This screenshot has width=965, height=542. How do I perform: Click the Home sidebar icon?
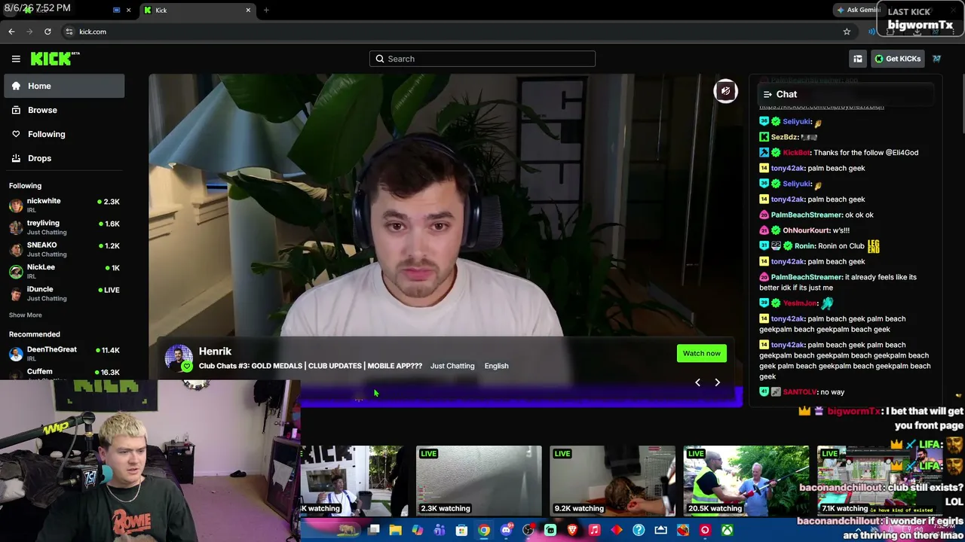[16, 86]
